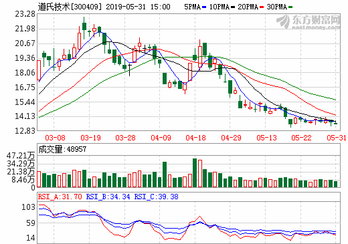Click the RSI_A:31.70 indicator value

coord(60,197)
